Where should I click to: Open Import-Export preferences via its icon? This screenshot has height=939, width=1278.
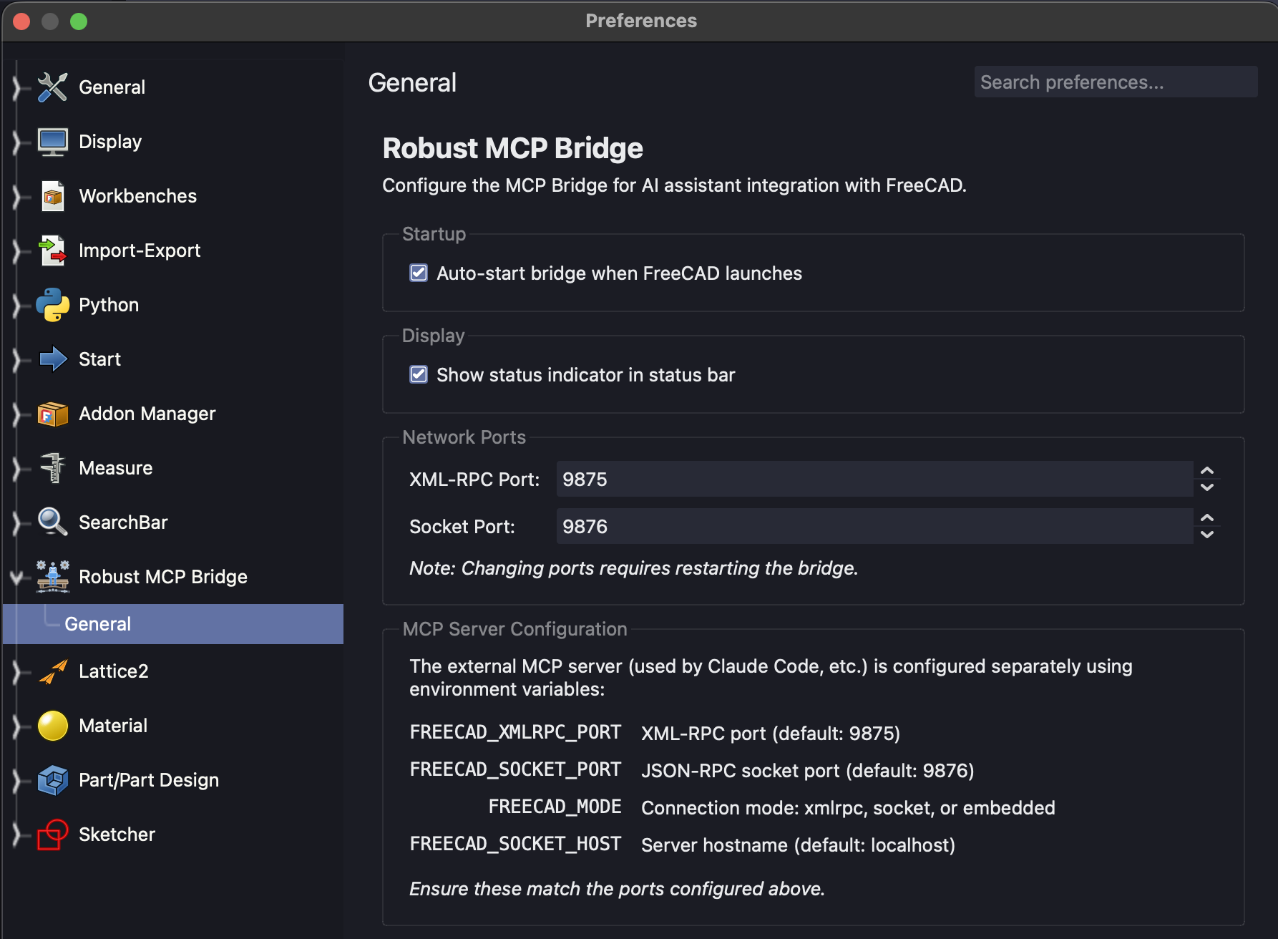coord(51,250)
